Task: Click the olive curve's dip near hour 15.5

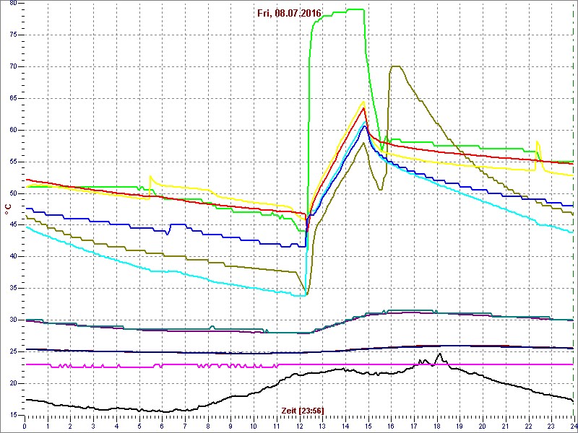Action: click(x=381, y=190)
